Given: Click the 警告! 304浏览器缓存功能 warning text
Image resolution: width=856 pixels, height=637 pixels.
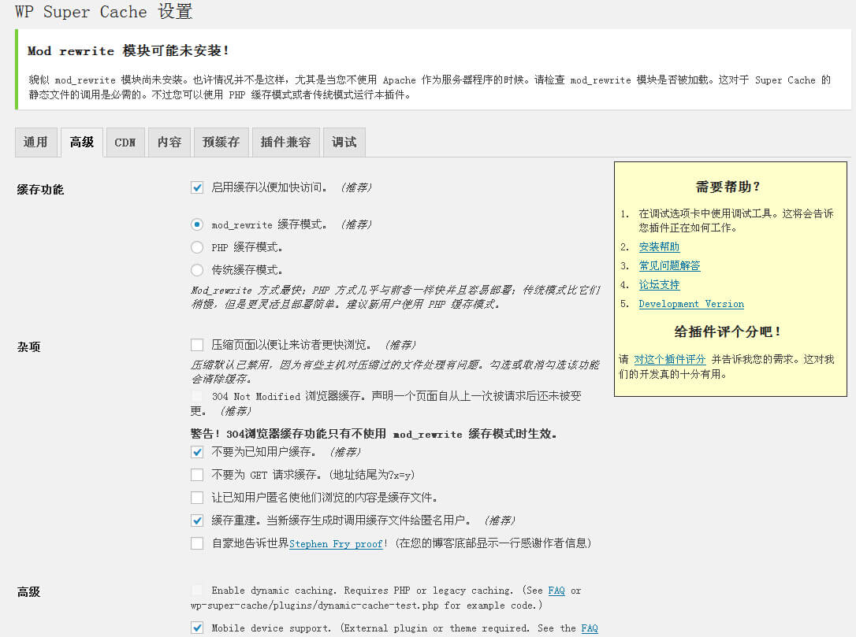Looking at the screenshot, I should click(x=374, y=434).
